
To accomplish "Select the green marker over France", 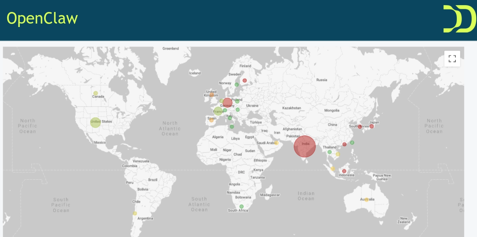I will (218, 111).
